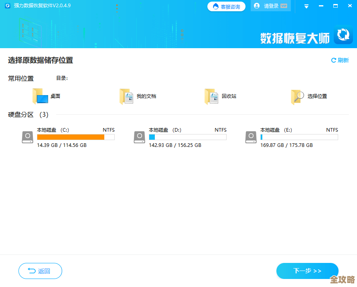Open the 桌面 (Desktop) folder icon
Viewport: 357px width, 287px height.
41,96
